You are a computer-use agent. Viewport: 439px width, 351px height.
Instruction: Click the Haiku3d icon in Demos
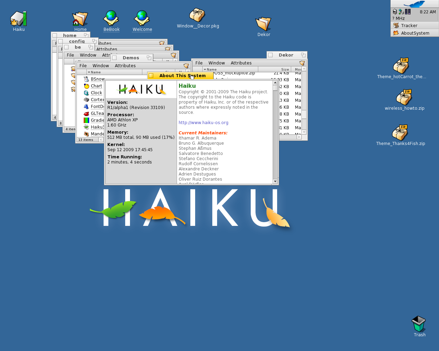tap(86, 127)
